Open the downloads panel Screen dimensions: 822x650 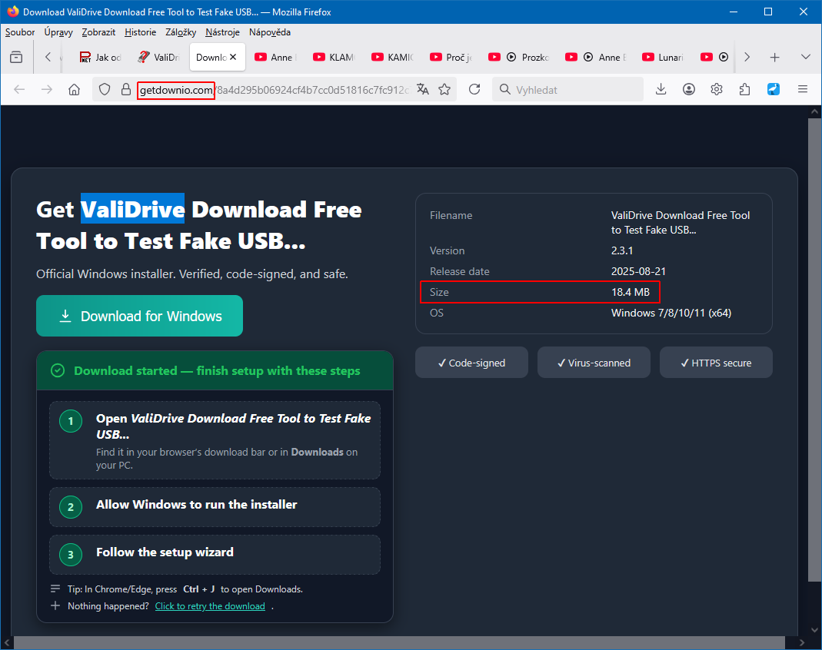pos(661,90)
